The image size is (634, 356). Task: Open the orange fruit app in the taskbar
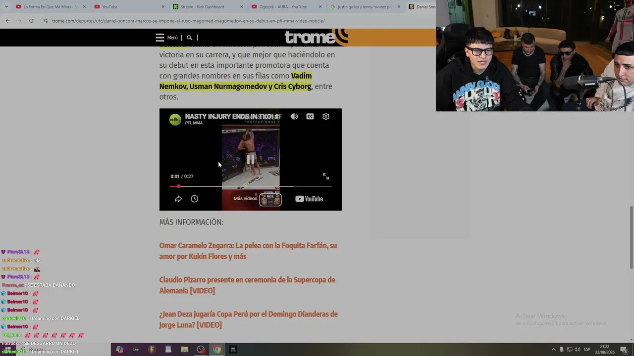[x=152, y=350]
